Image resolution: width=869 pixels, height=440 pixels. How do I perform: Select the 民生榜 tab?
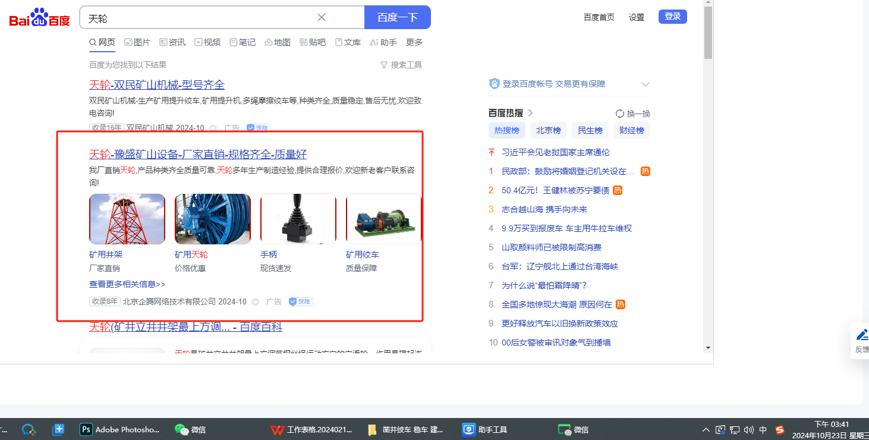click(590, 130)
